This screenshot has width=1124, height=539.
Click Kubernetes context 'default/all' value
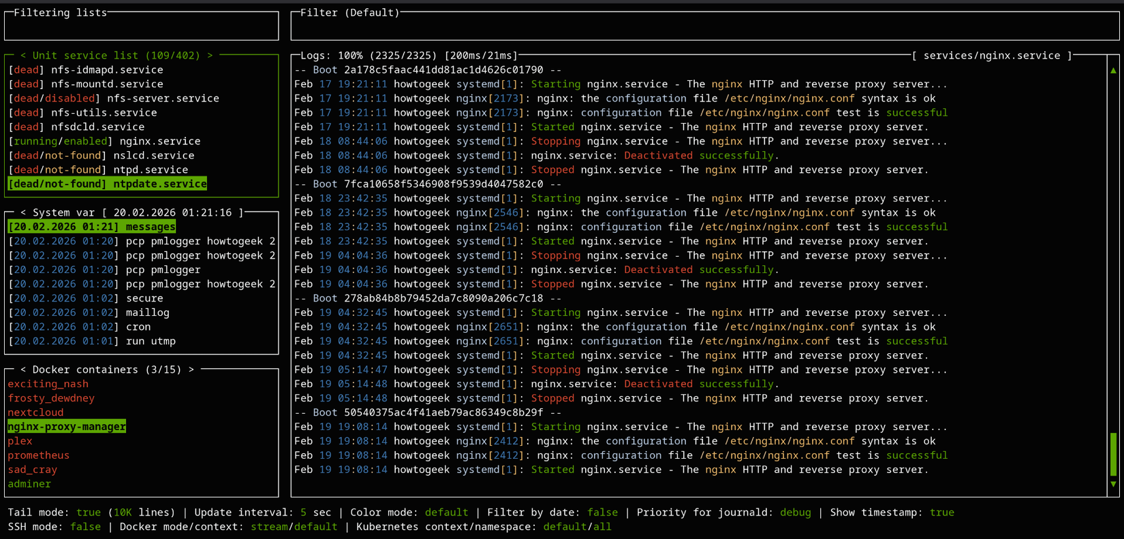point(578,527)
